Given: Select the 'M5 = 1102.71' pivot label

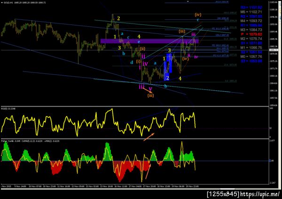Looking at the screenshot, I should (251, 12).
